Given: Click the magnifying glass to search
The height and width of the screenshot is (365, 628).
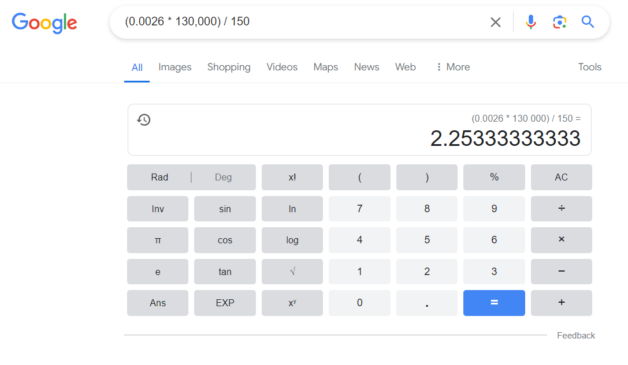Looking at the screenshot, I should click(x=588, y=22).
